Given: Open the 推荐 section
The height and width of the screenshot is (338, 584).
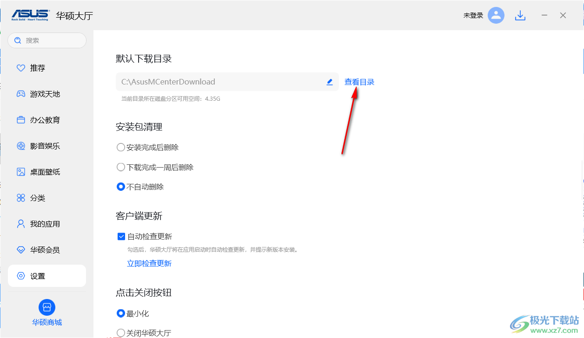Looking at the screenshot, I should tap(47, 68).
